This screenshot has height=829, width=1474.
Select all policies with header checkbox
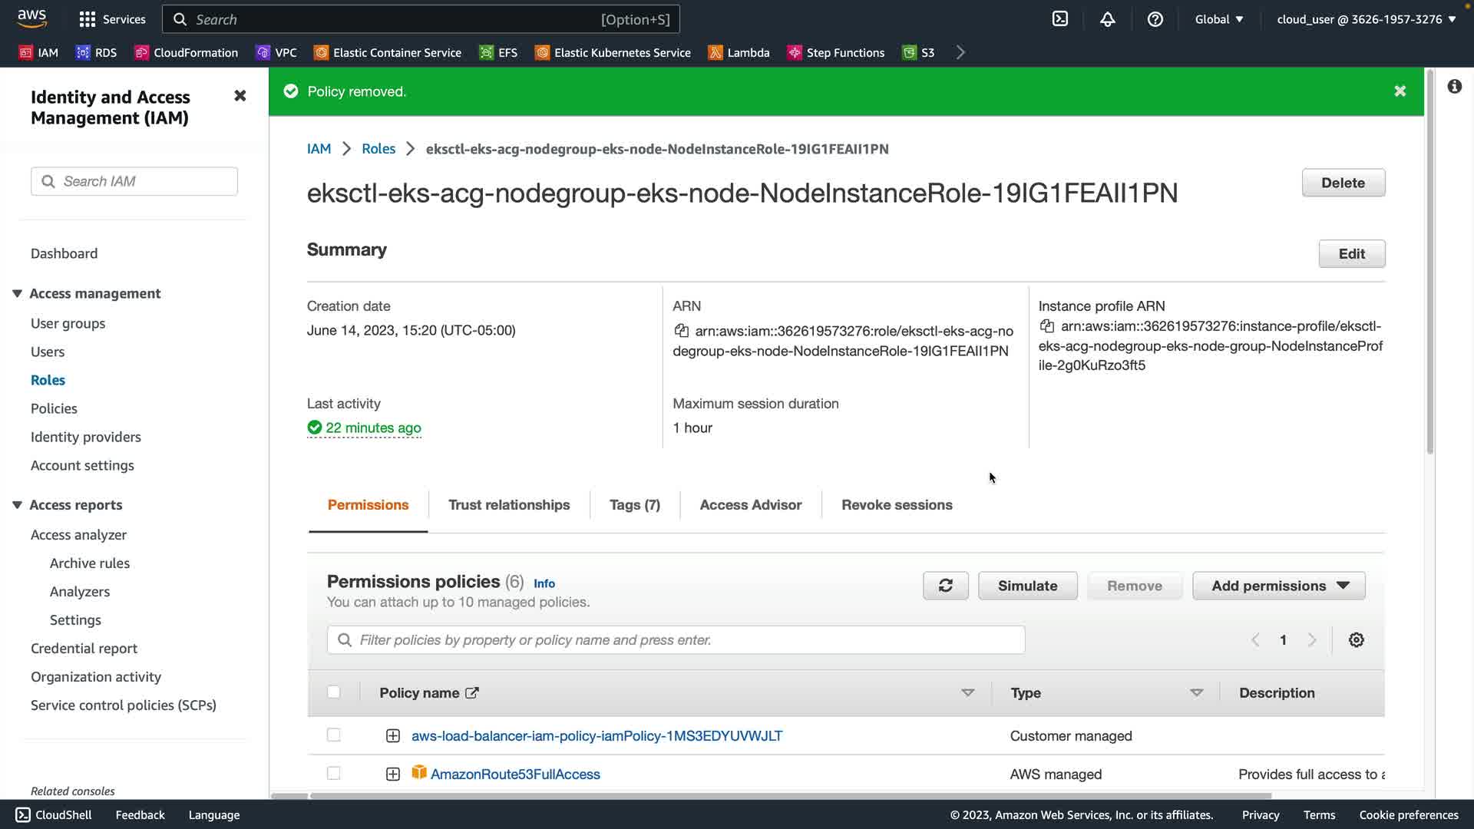(334, 692)
